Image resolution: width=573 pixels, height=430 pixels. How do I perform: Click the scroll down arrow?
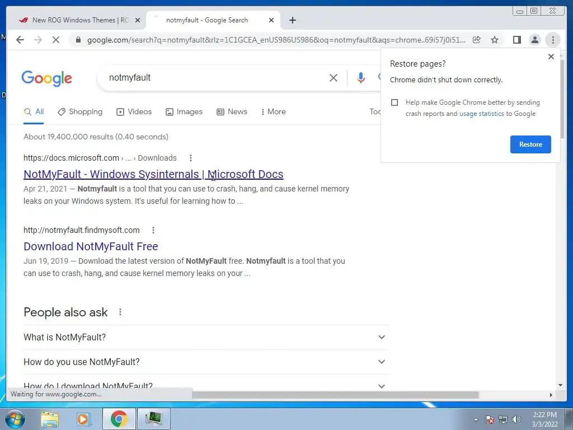[561, 385]
